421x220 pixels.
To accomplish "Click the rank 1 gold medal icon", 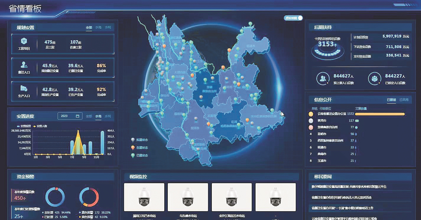I will coord(311,114).
